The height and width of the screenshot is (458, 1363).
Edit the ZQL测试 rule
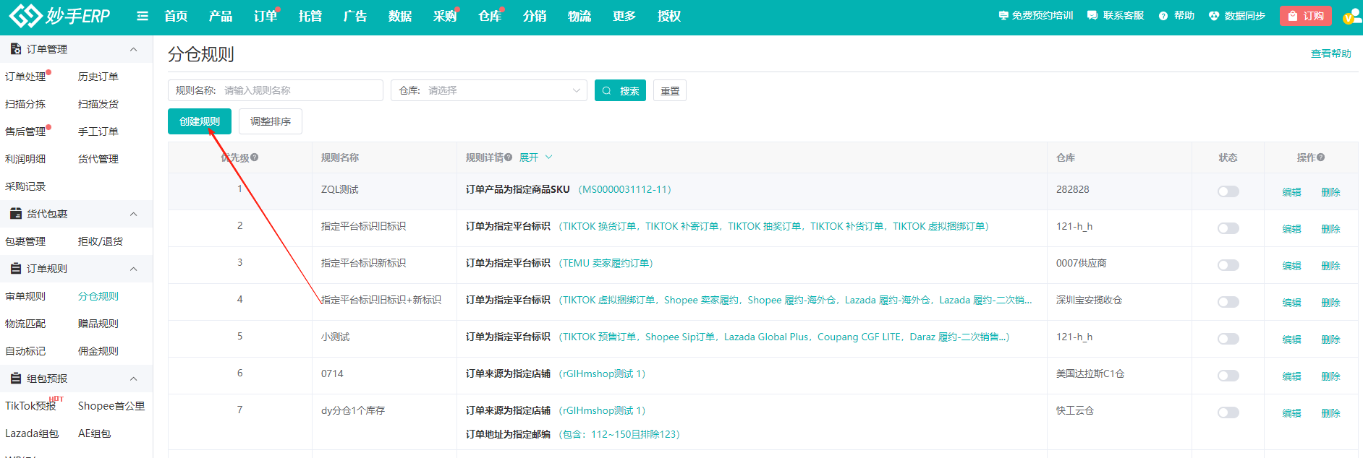[1291, 192]
